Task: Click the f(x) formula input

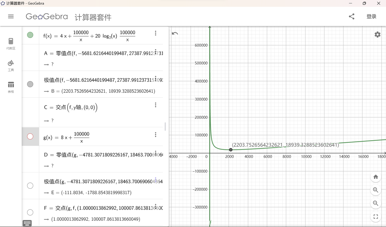Action: pos(89,36)
